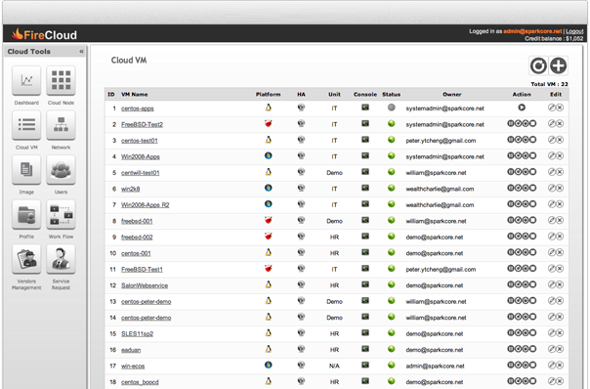Image resolution: width=590 pixels, height=389 pixels.
Task: Open the Image tool
Action: pyautogui.click(x=26, y=170)
